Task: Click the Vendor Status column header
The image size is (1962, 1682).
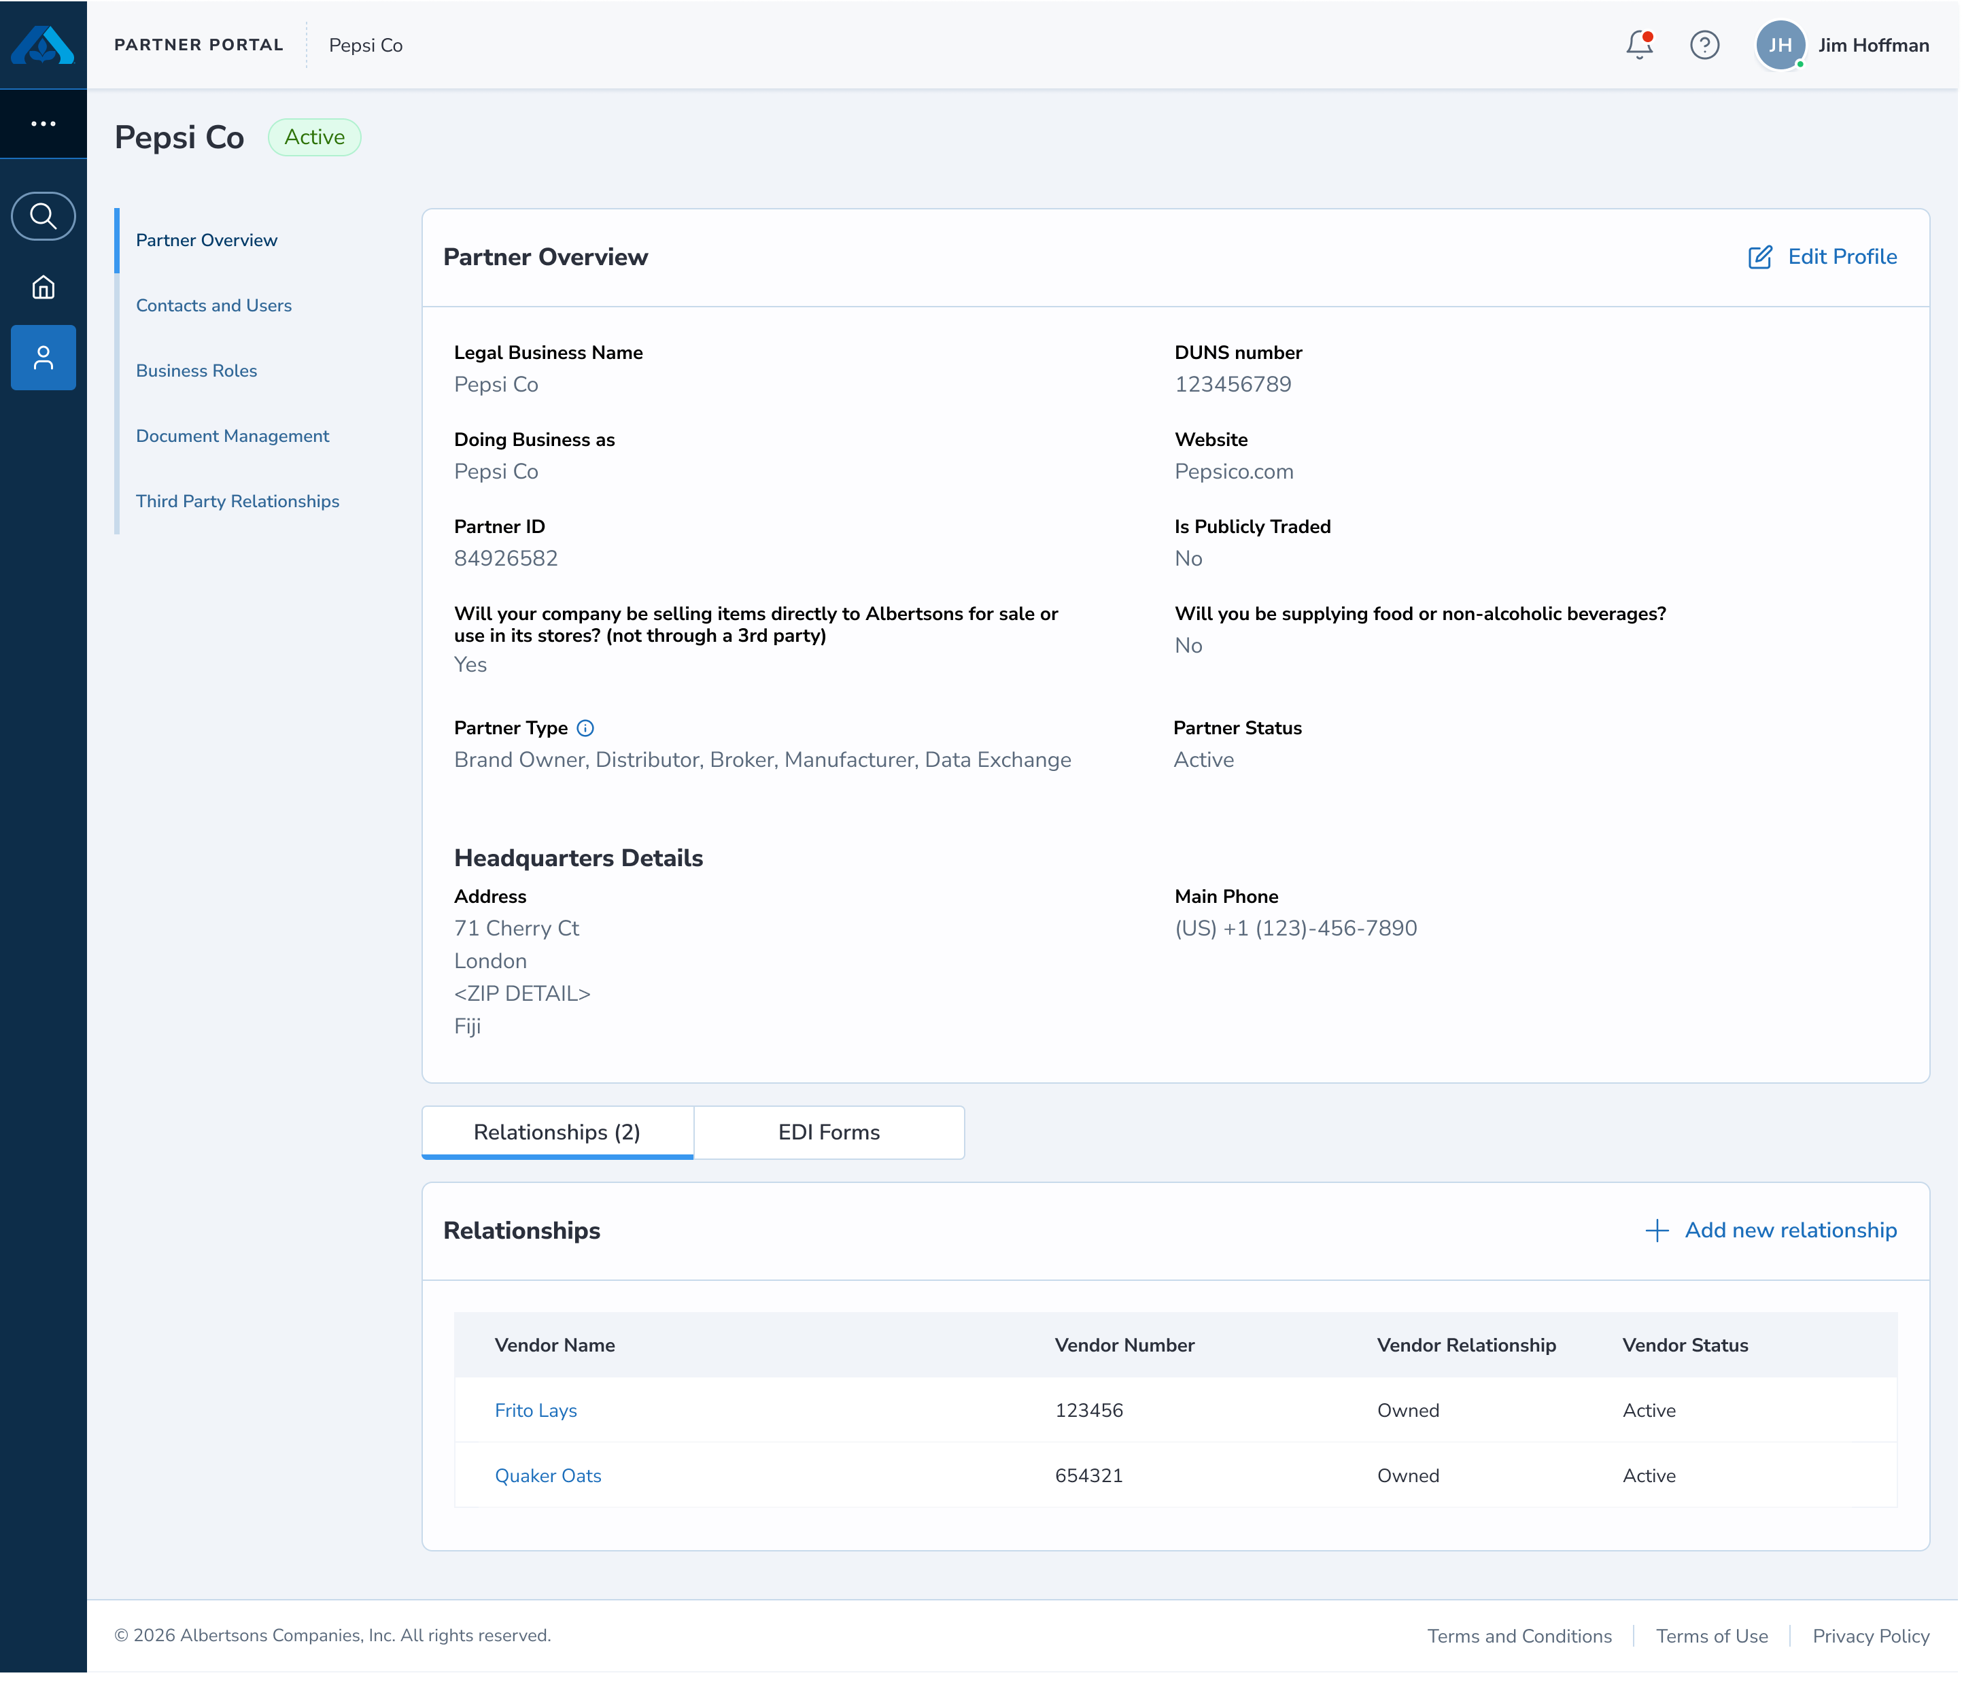Action: point(1687,1345)
